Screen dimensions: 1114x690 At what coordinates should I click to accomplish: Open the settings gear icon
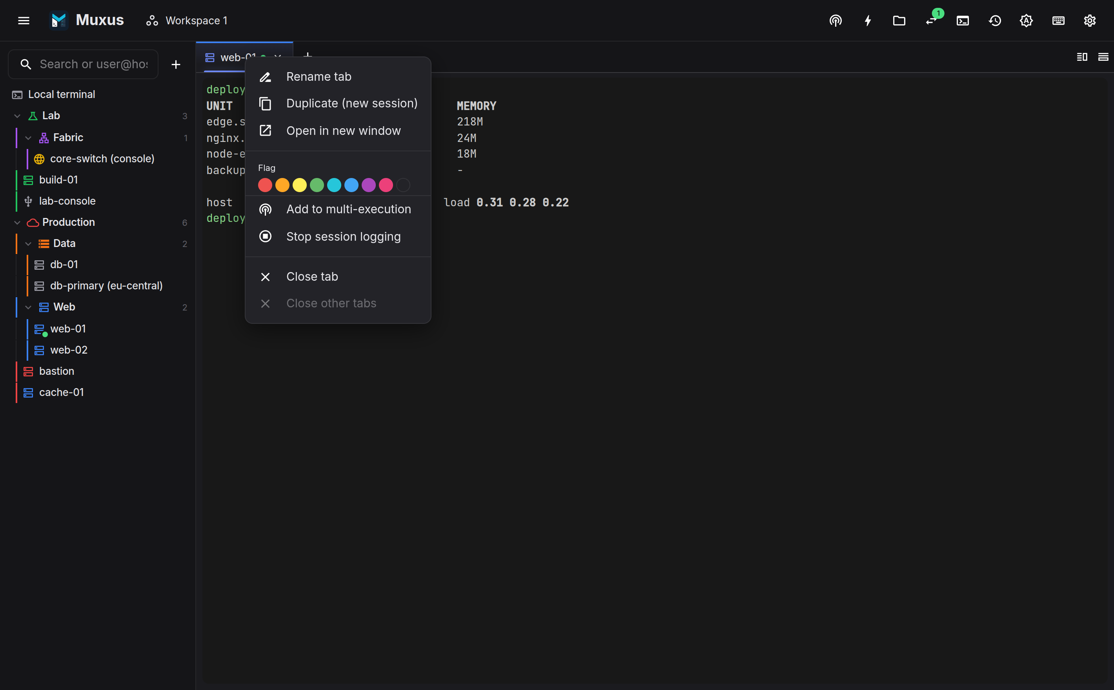[x=1090, y=20]
